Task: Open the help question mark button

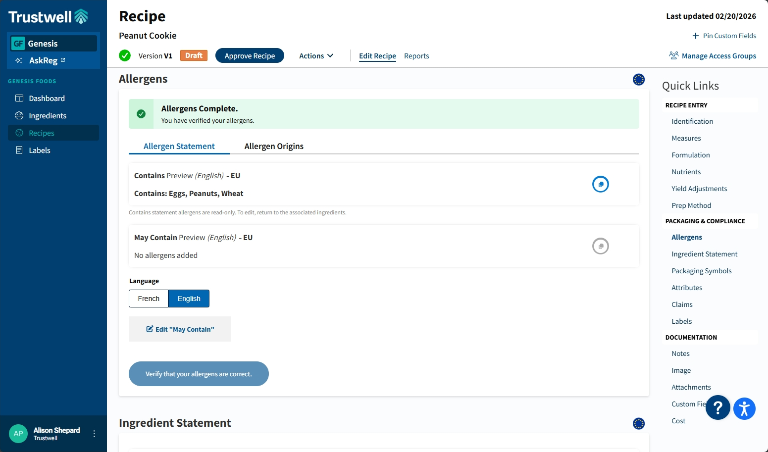Action: pos(717,407)
